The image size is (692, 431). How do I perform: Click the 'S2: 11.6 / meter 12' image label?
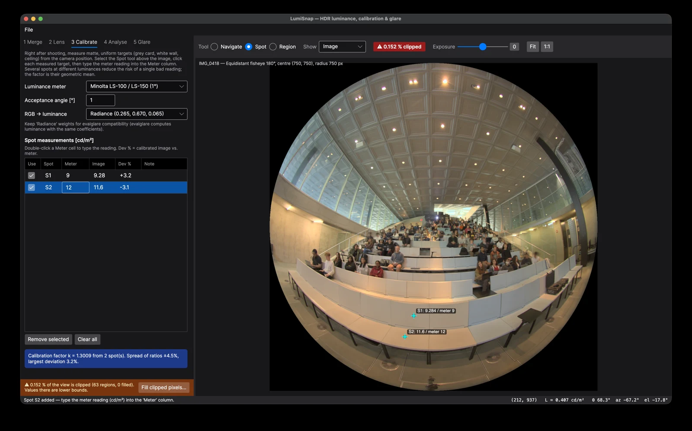[427, 332]
